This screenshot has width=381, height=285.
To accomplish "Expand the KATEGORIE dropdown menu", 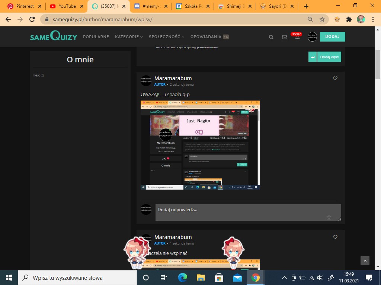I will click(129, 37).
